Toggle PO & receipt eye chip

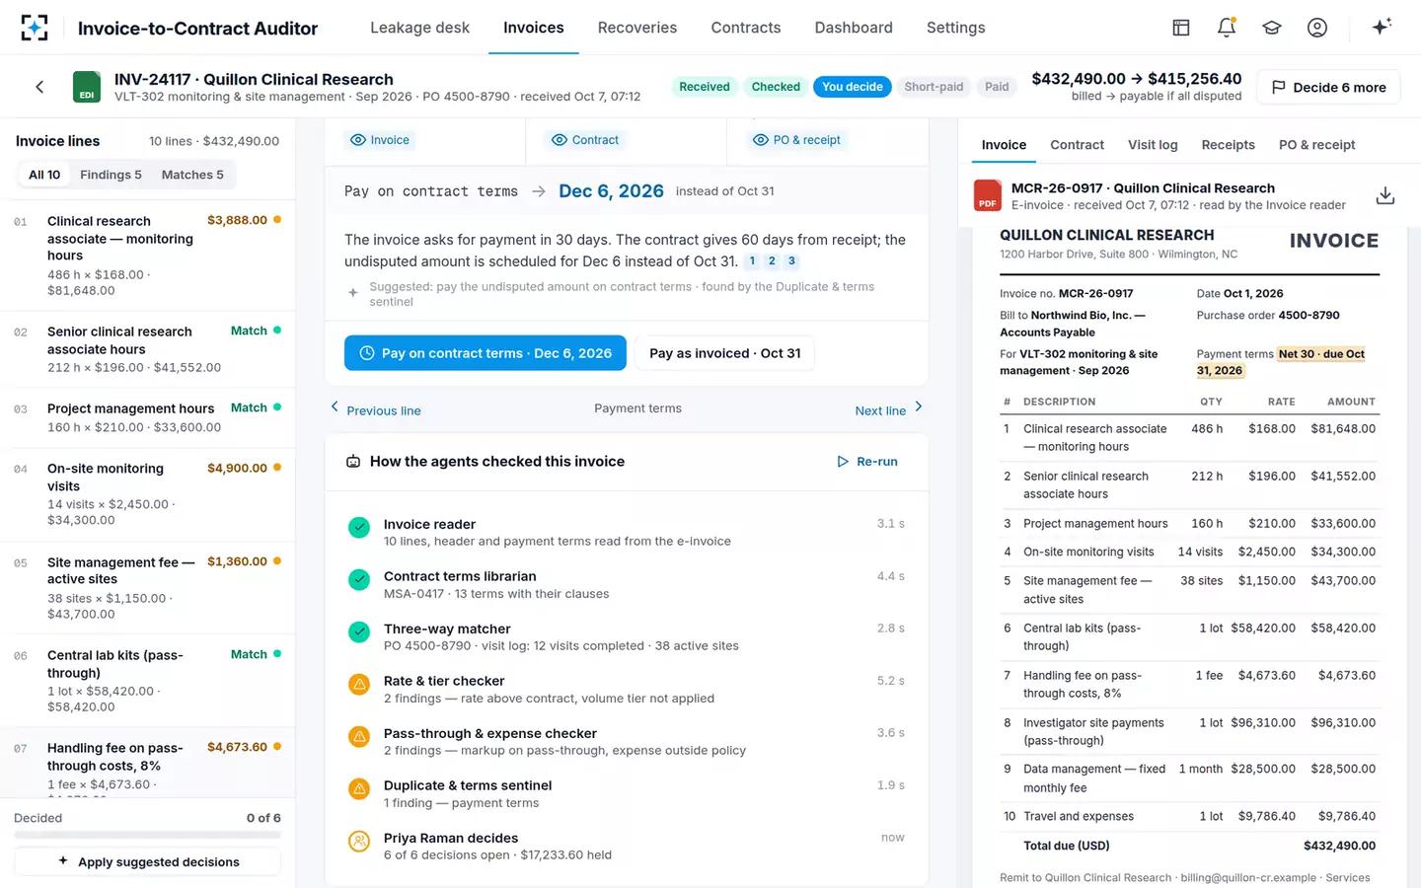[797, 140]
